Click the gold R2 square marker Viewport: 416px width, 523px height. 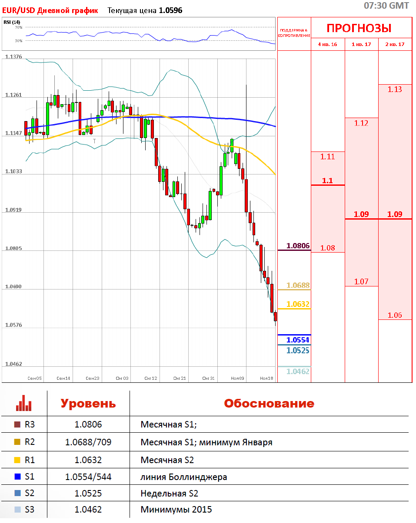point(17,442)
